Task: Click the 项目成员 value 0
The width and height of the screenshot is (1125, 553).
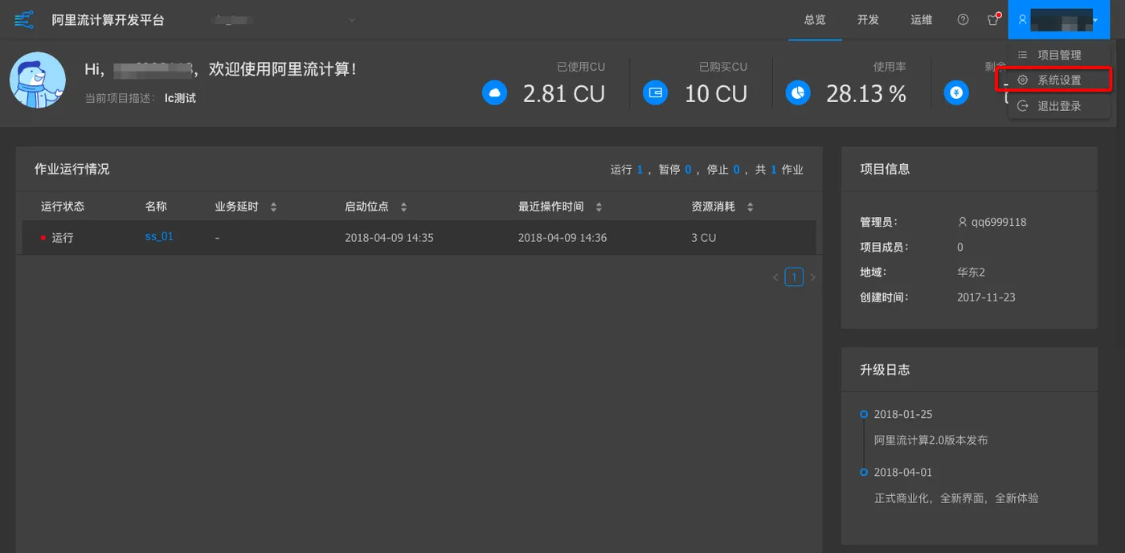Action: tap(960, 248)
